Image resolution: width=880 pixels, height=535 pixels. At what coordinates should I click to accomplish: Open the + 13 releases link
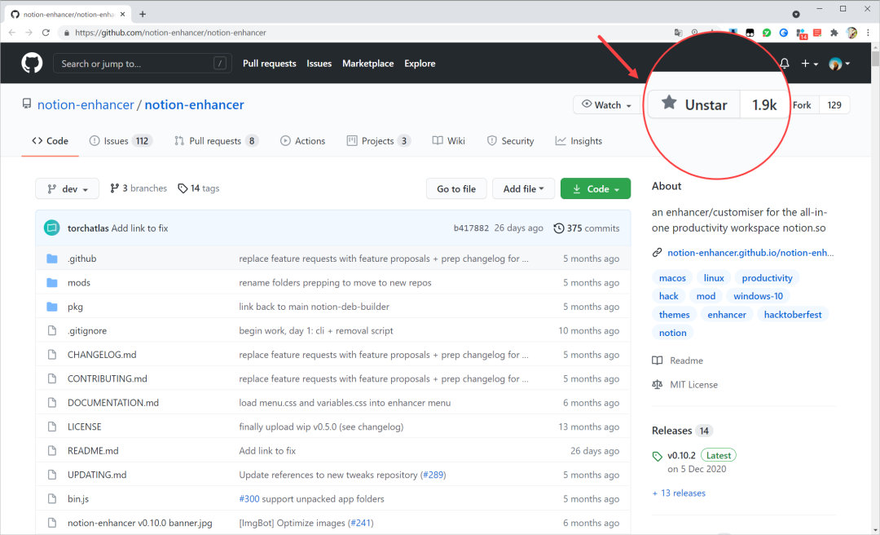pos(679,493)
